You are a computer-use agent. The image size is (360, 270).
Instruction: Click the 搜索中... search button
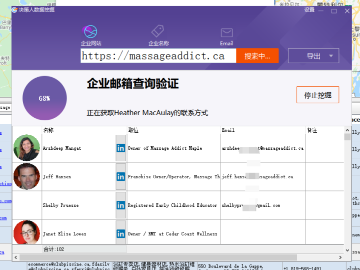coord(257,56)
